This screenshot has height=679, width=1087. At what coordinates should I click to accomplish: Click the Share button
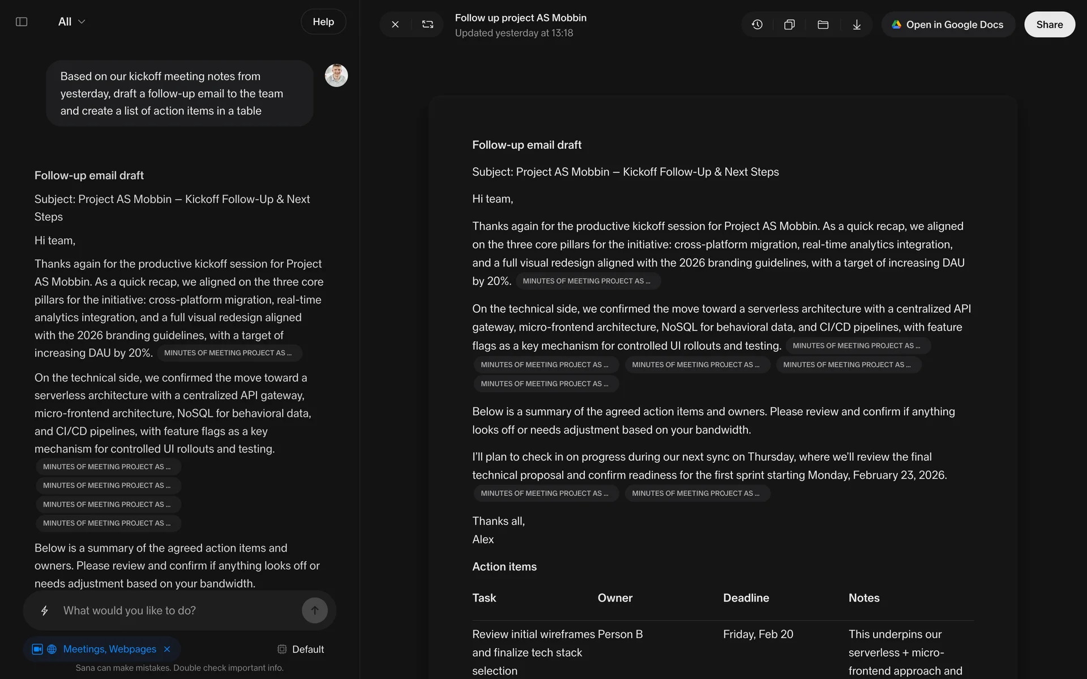tap(1049, 25)
